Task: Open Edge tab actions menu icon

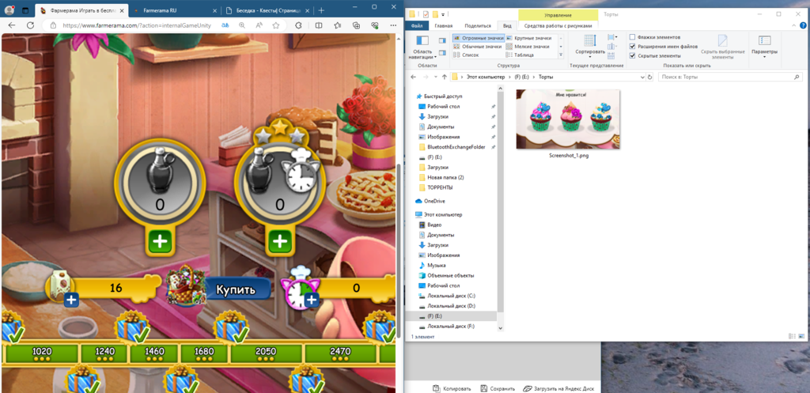Action: pyautogui.click(x=25, y=9)
